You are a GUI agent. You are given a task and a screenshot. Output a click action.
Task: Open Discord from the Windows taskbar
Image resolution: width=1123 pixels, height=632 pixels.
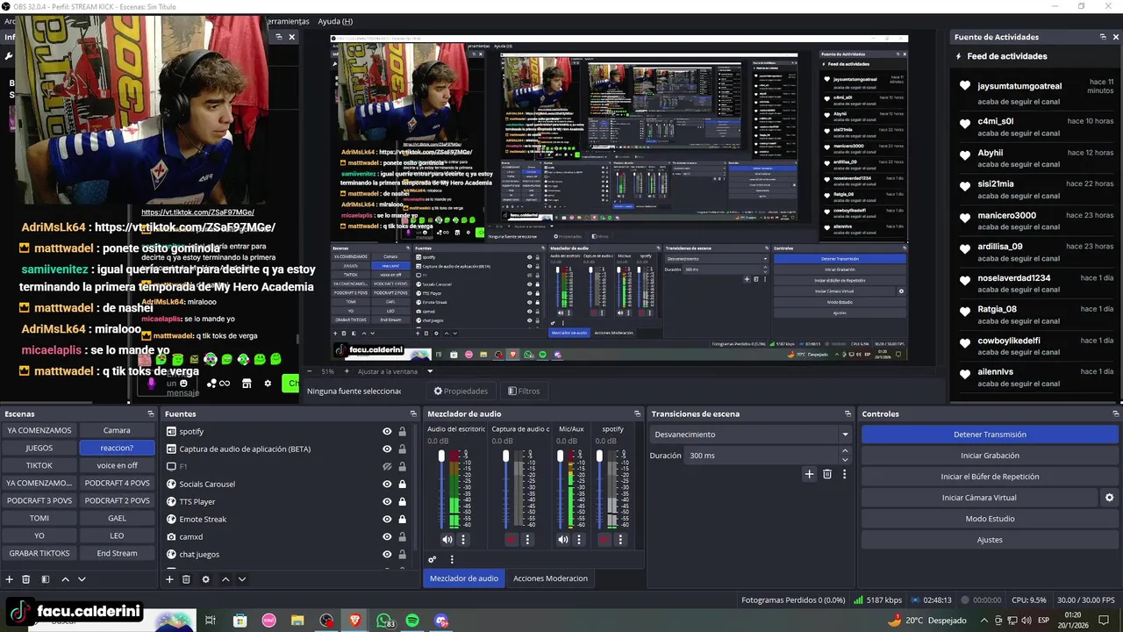point(441,621)
